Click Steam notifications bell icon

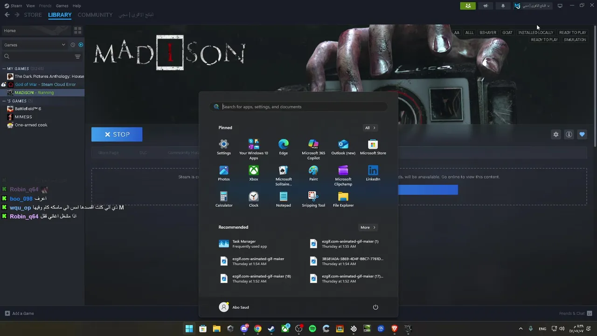tap(503, 6)
